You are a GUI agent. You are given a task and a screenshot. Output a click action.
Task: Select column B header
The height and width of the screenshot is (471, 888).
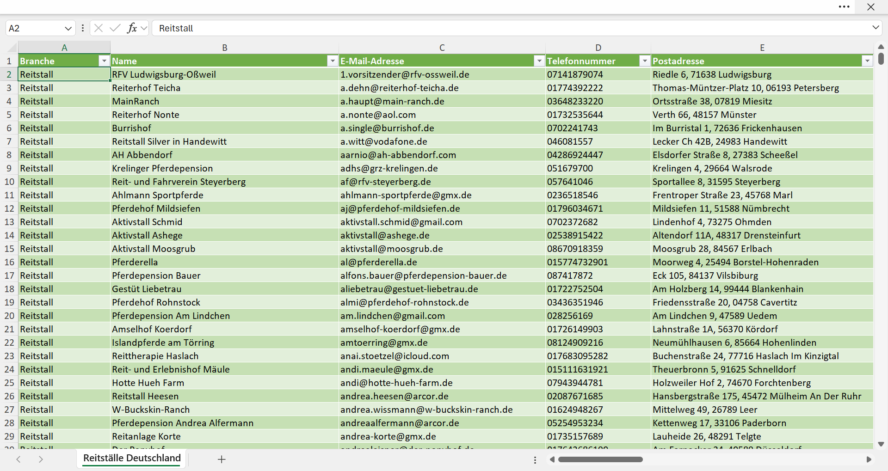(x=225, y=48)
